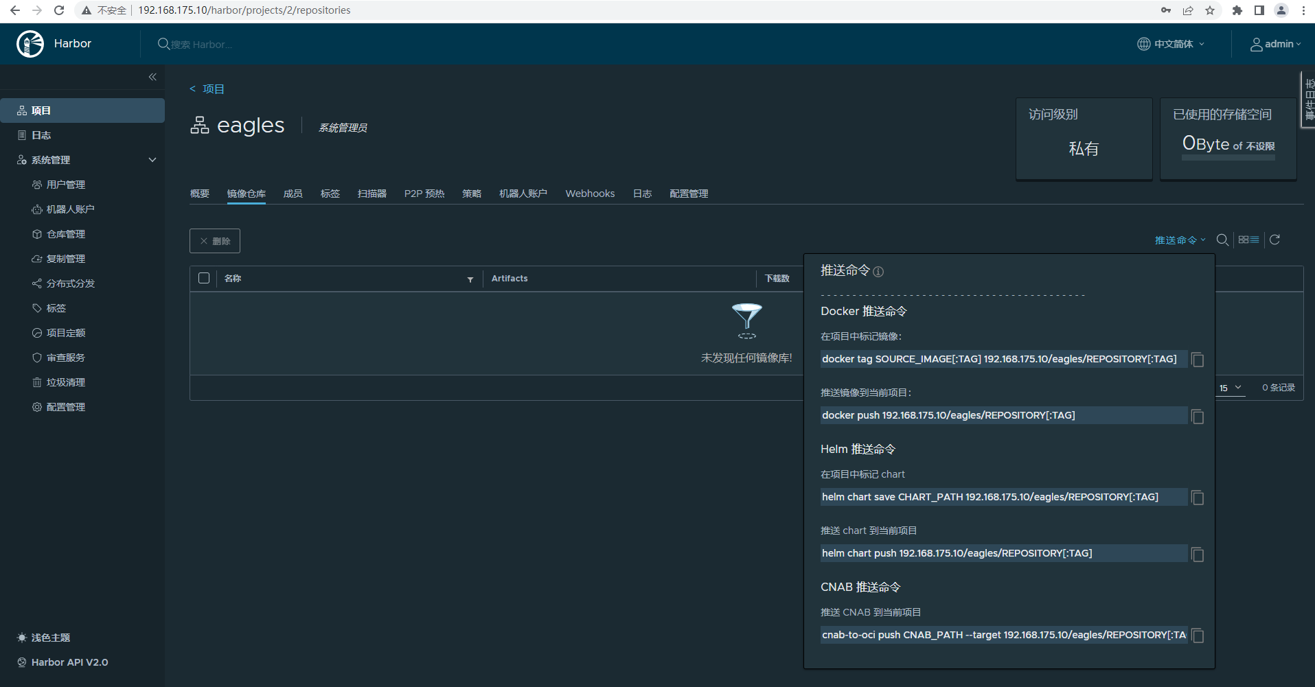Sort by 下载数 column header
The image size is (1315, 687).
tap(777, 278)
